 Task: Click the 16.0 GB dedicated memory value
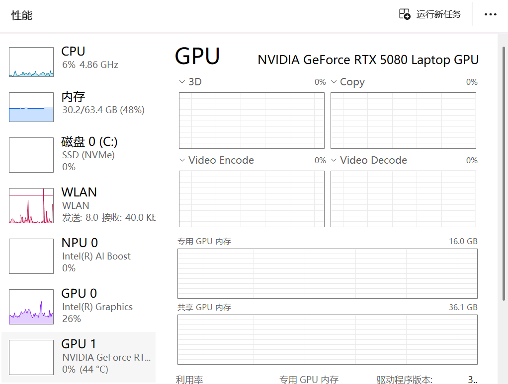(463, 241)
